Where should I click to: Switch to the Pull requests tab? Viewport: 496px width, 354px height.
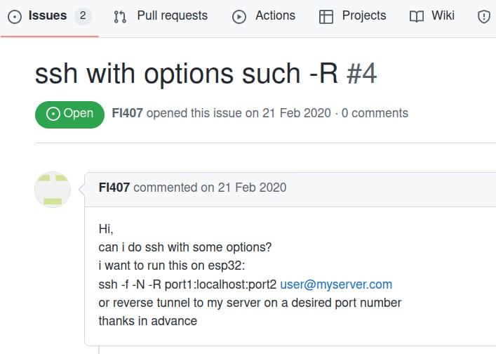(x=172, y=15)
